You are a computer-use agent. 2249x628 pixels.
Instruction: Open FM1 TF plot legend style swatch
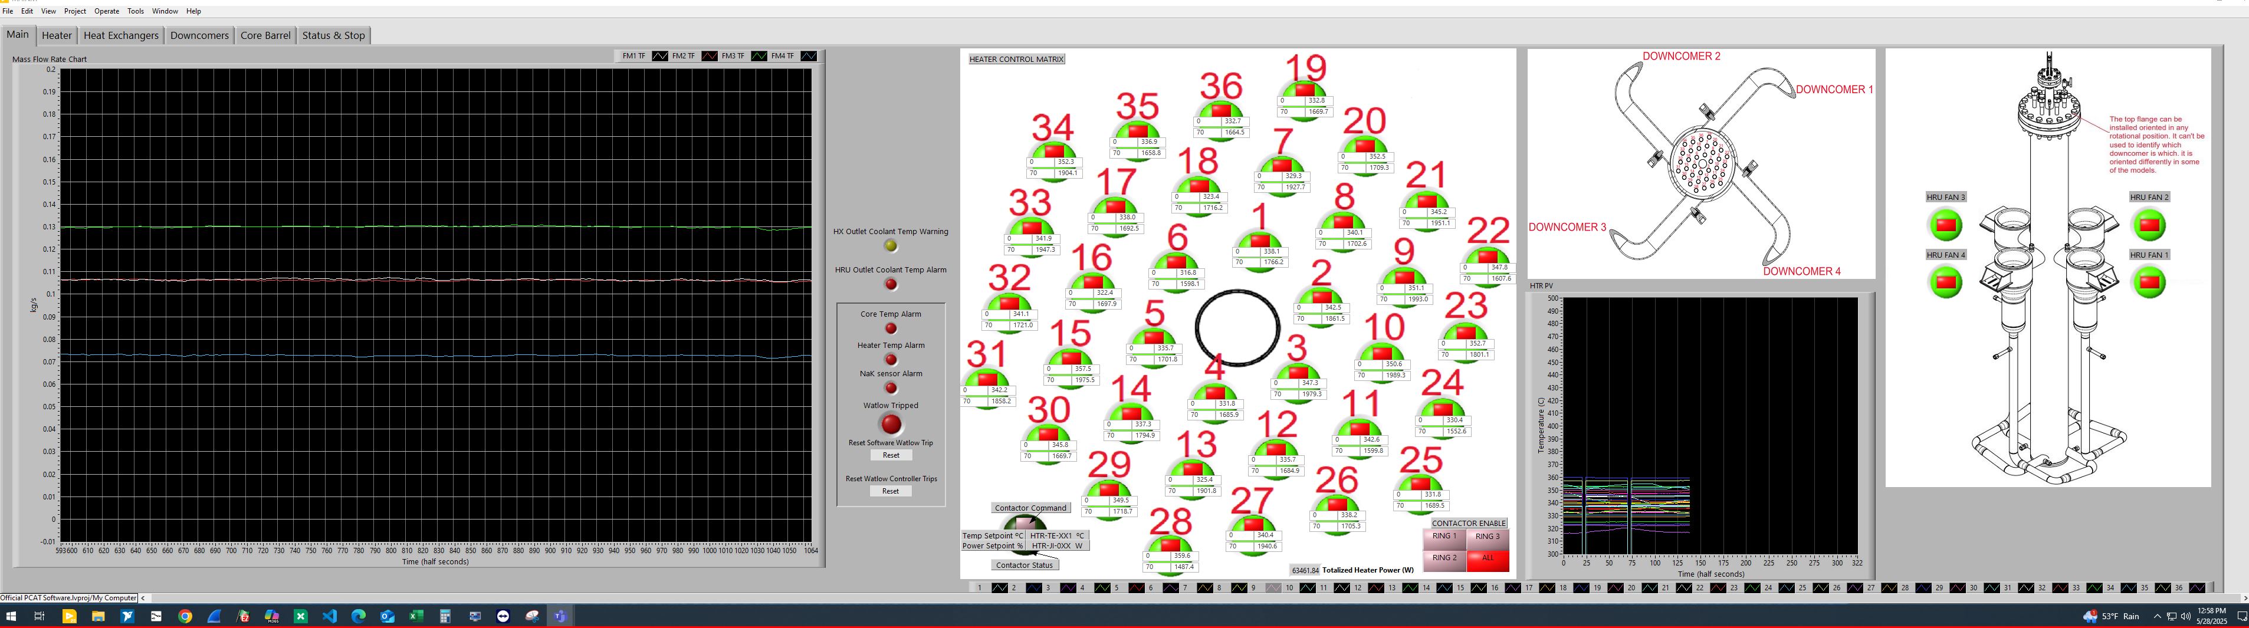(x=660, y=56)
